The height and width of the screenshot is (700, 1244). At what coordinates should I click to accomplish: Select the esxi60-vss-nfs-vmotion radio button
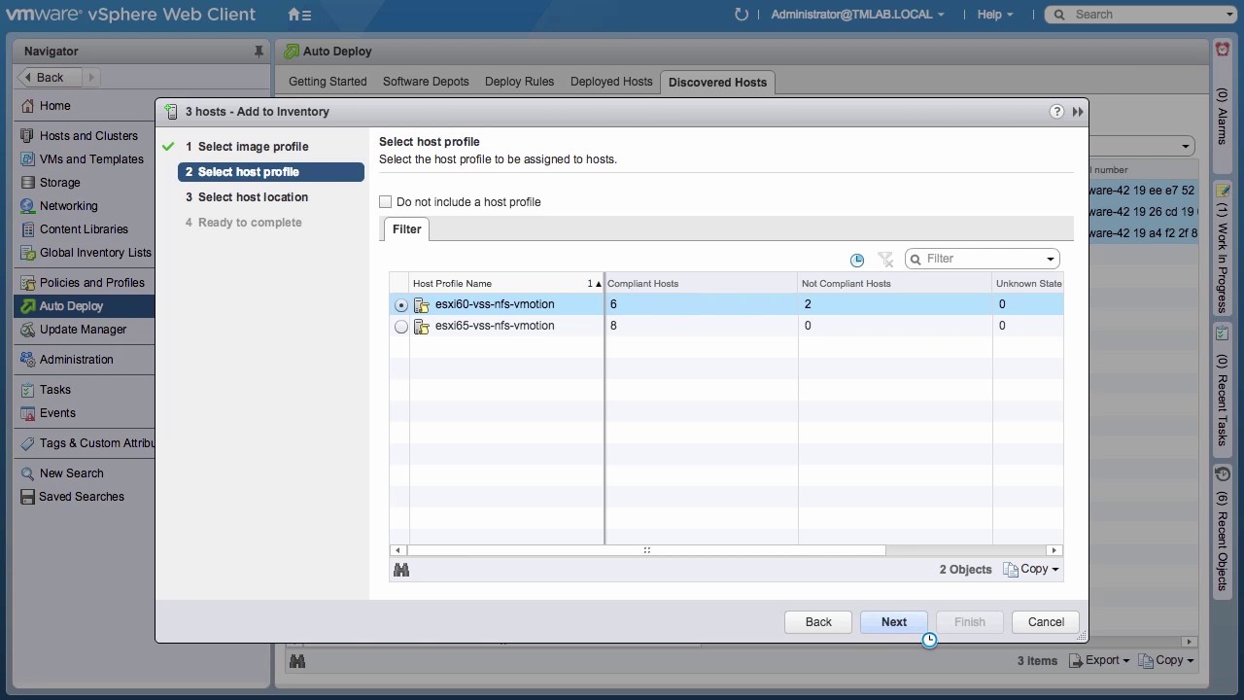(x=401, y=305)
